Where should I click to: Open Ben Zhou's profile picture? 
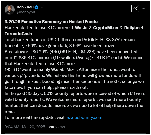tap(10, 10)
